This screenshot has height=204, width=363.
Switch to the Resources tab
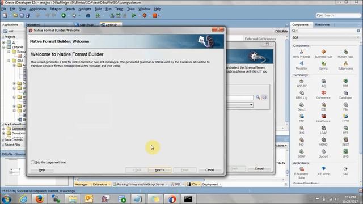click(x=322, y=25)
